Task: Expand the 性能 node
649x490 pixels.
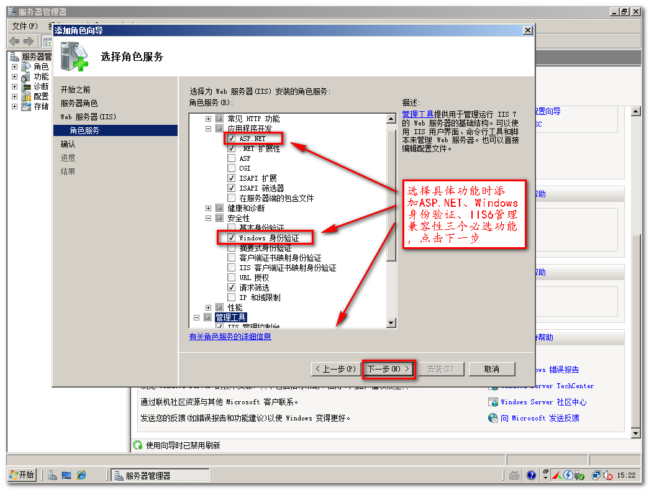Action: coord(208,307)
